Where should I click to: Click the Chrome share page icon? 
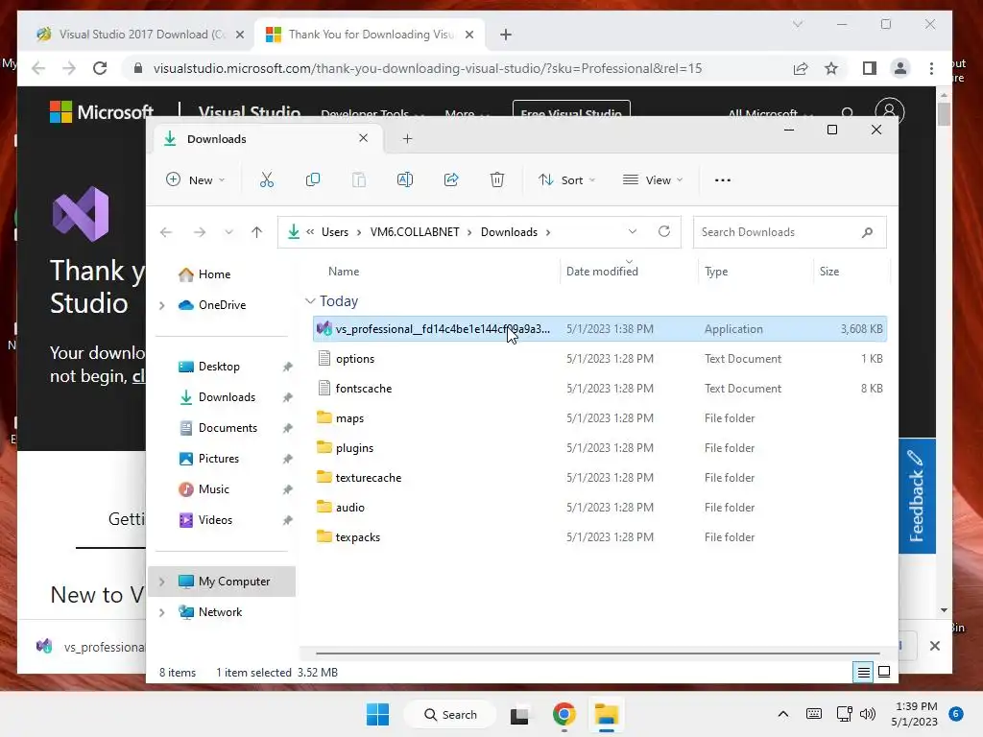801,68
